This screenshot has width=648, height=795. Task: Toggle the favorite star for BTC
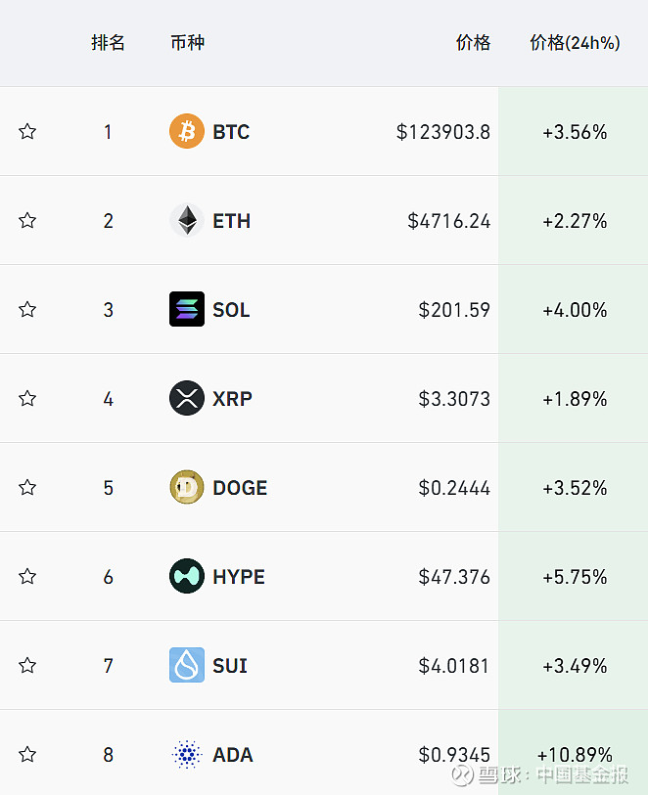point(27,131)
